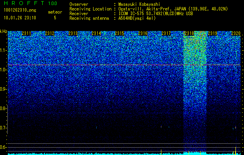
Task: Click the 2319 time marker
Action: point(213,33)
